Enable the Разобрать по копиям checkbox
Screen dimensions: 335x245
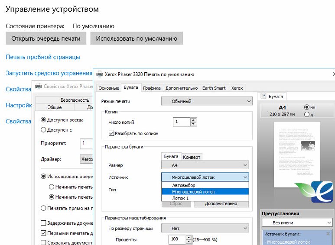111,133
